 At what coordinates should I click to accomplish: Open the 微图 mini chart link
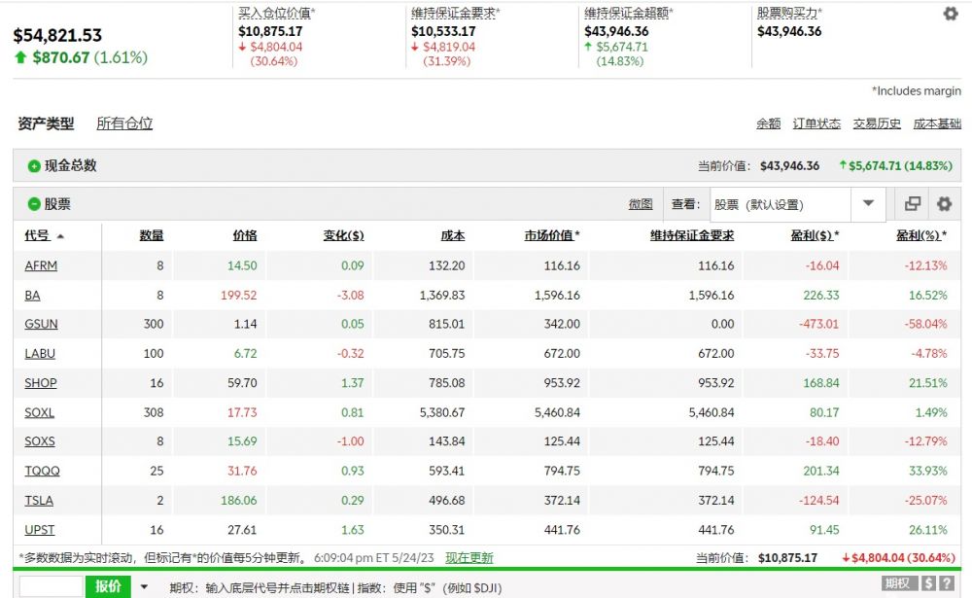[x=640, y=204]
